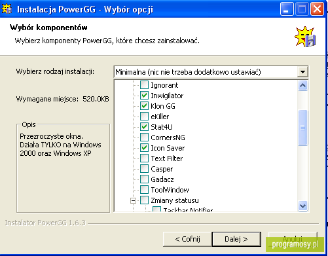This screenshot has width=328, height=256.
Task: Uncheck the Stat4U checkbox
Action: coord(144,127)
